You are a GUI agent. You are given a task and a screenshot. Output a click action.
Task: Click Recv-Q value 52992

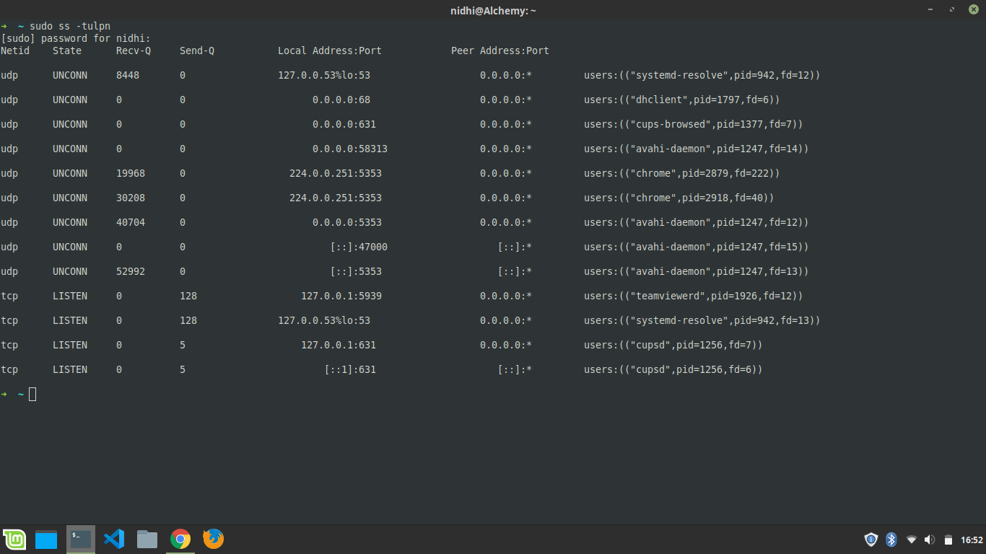(x=131, y=271)
